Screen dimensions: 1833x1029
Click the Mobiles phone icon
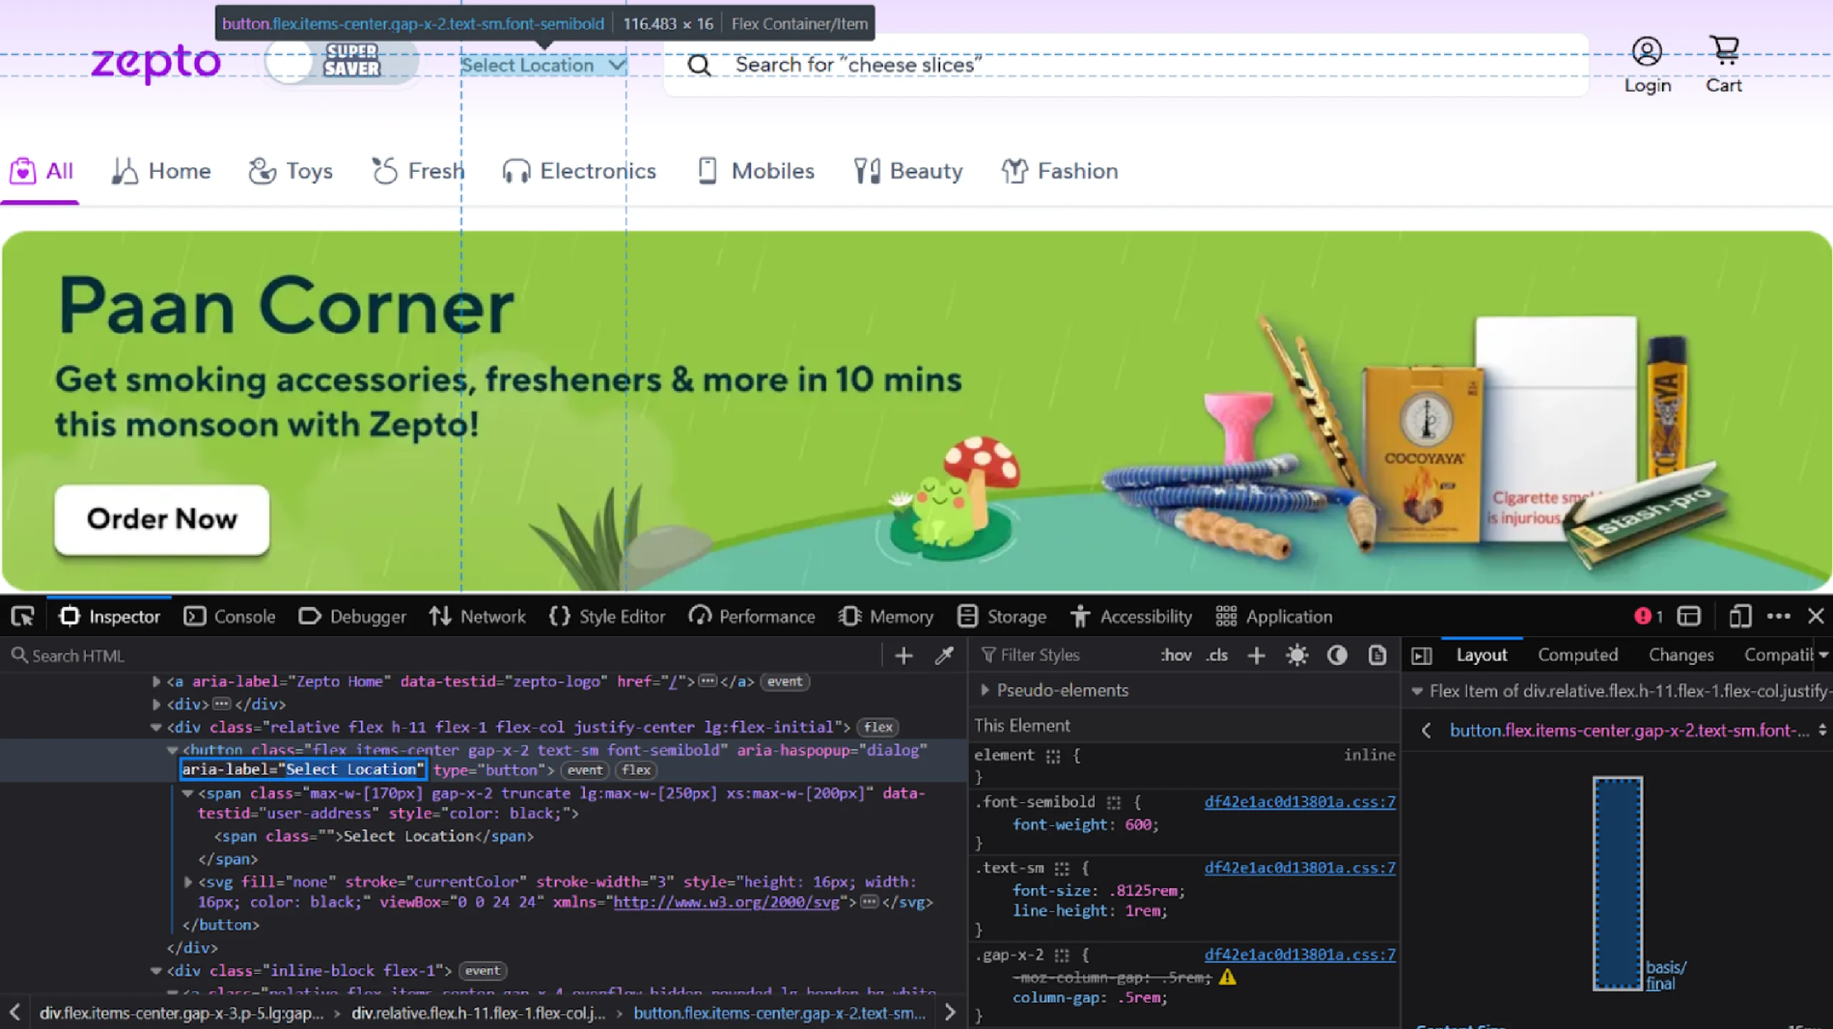tap(707, 171)
